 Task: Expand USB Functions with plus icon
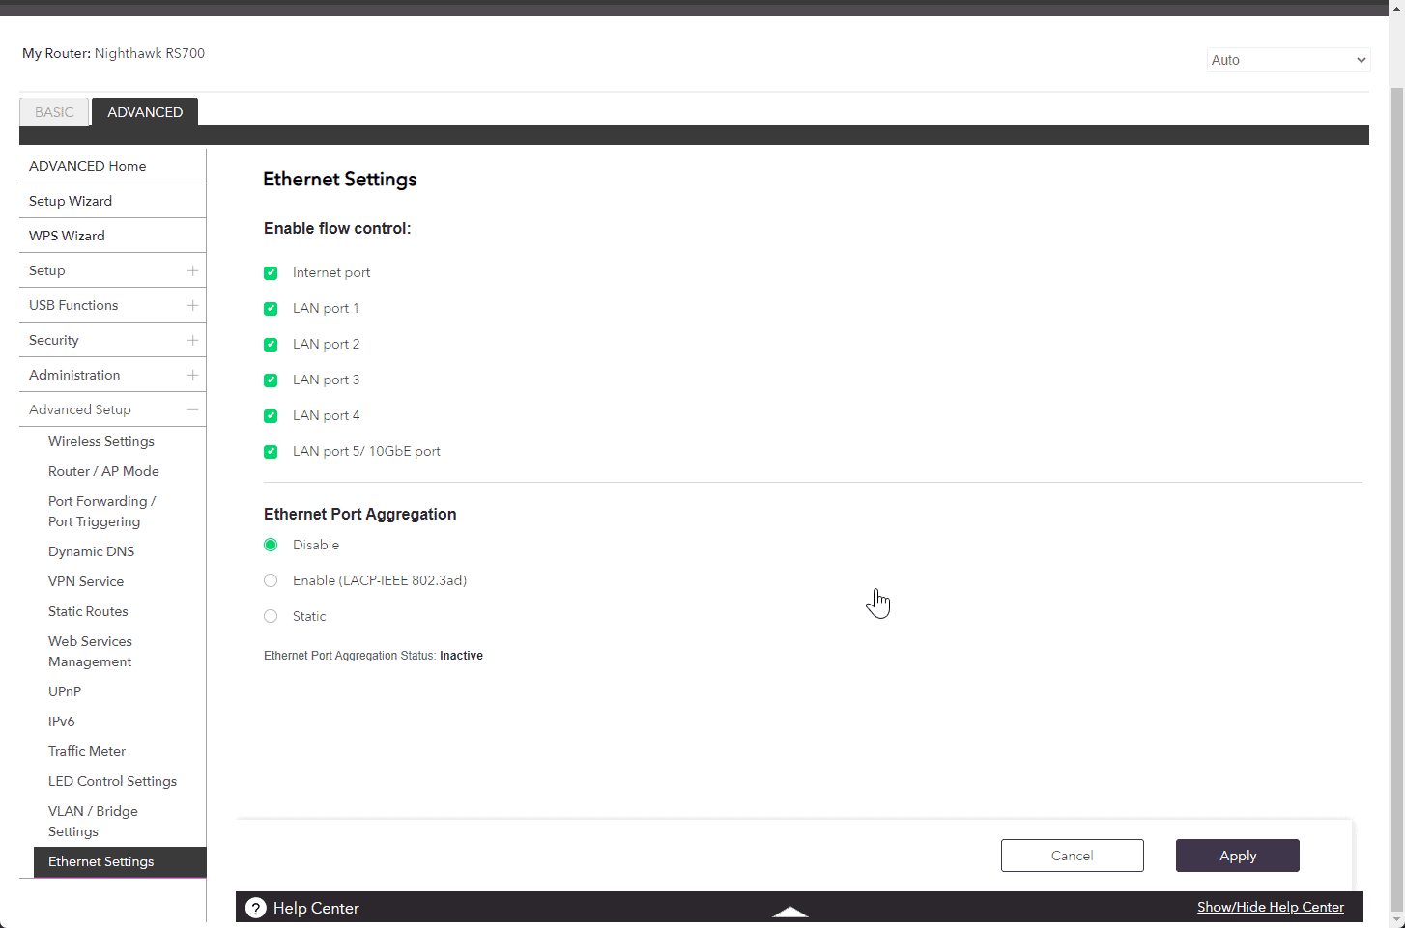click(x=192, y=305)
